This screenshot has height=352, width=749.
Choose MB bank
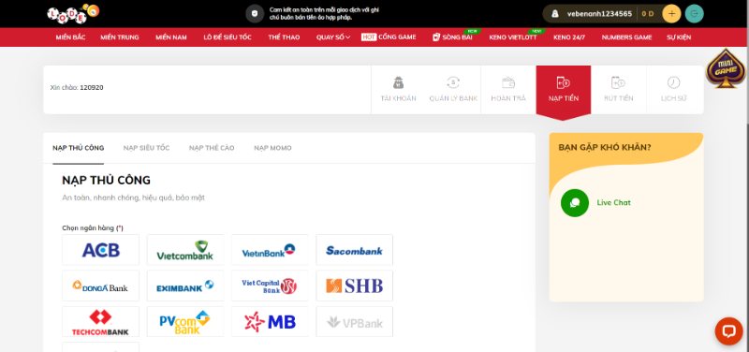click(270, 322)
